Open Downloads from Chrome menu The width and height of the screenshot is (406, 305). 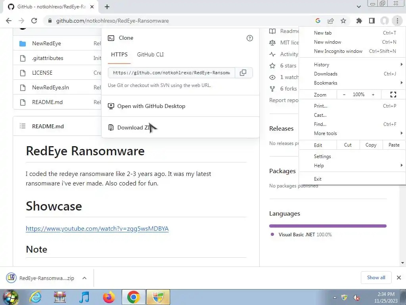coord(352,74)
